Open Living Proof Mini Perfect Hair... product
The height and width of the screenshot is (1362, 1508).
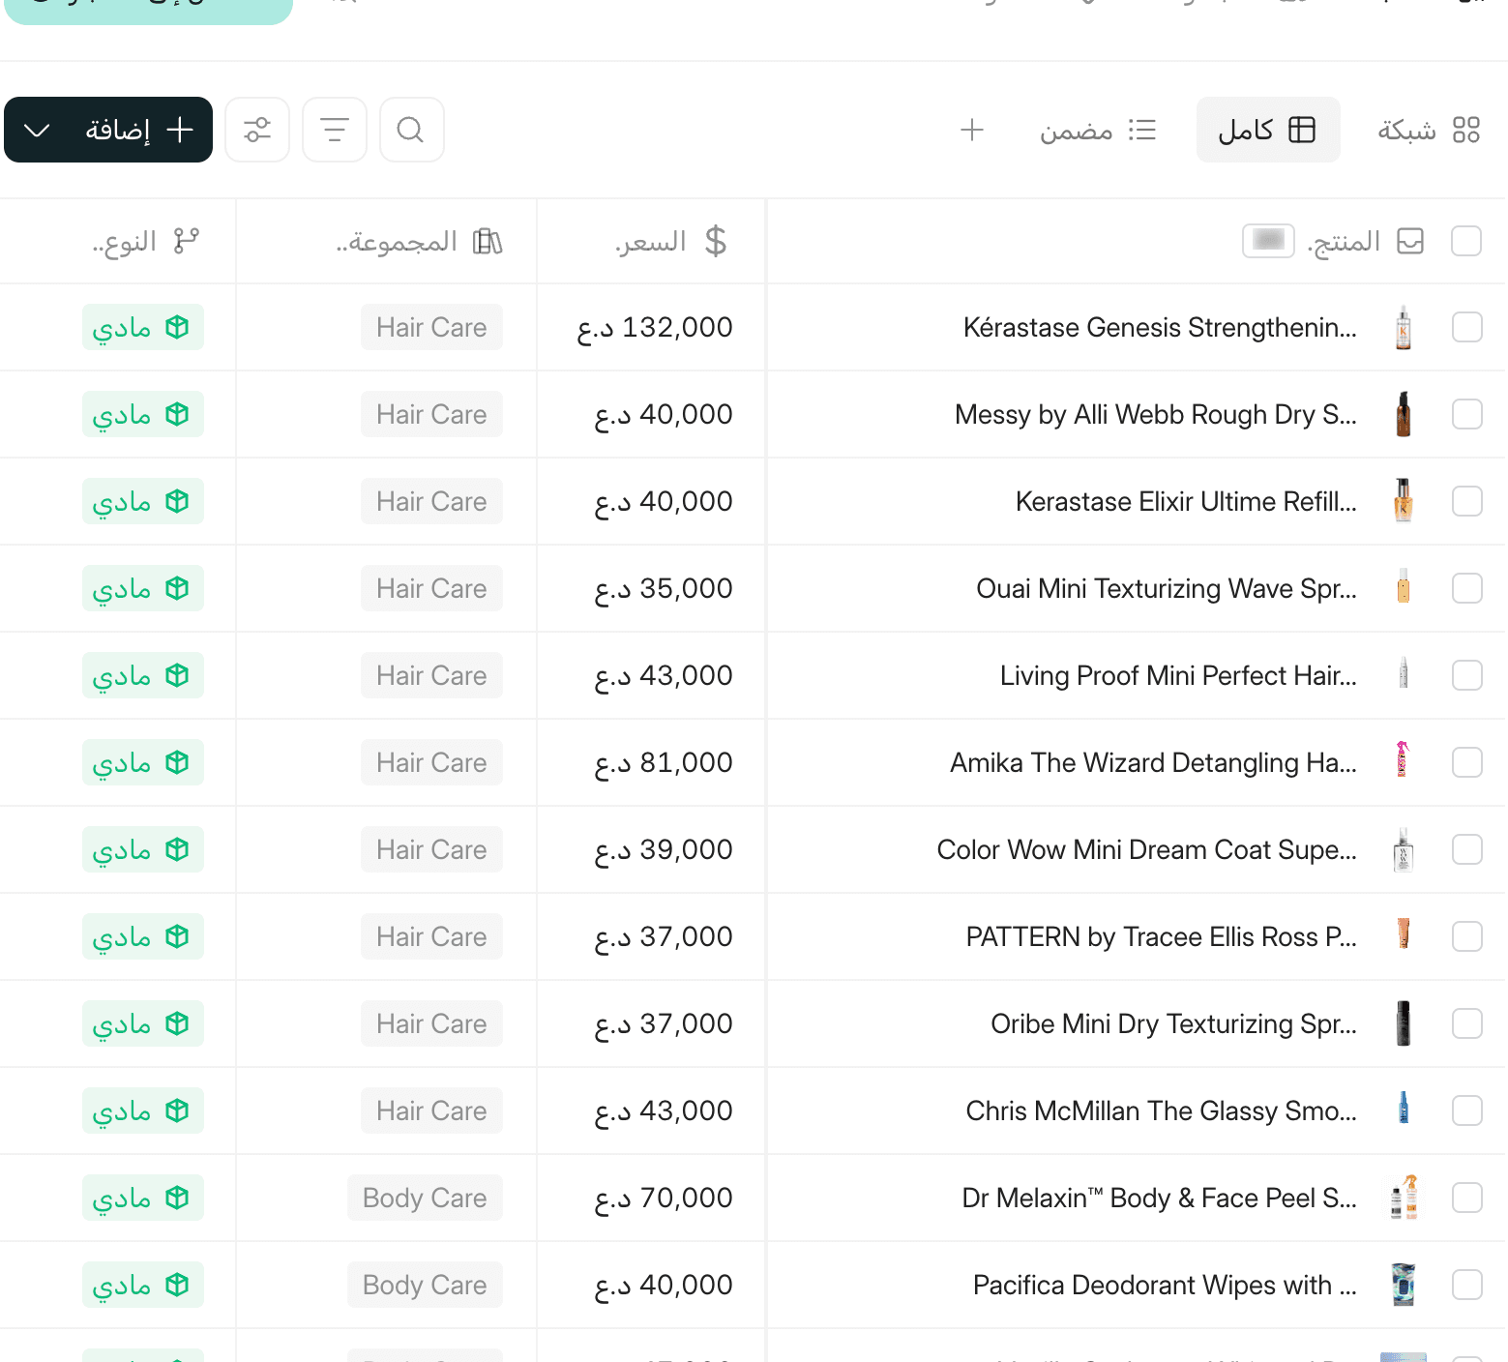coord(1178,676)
